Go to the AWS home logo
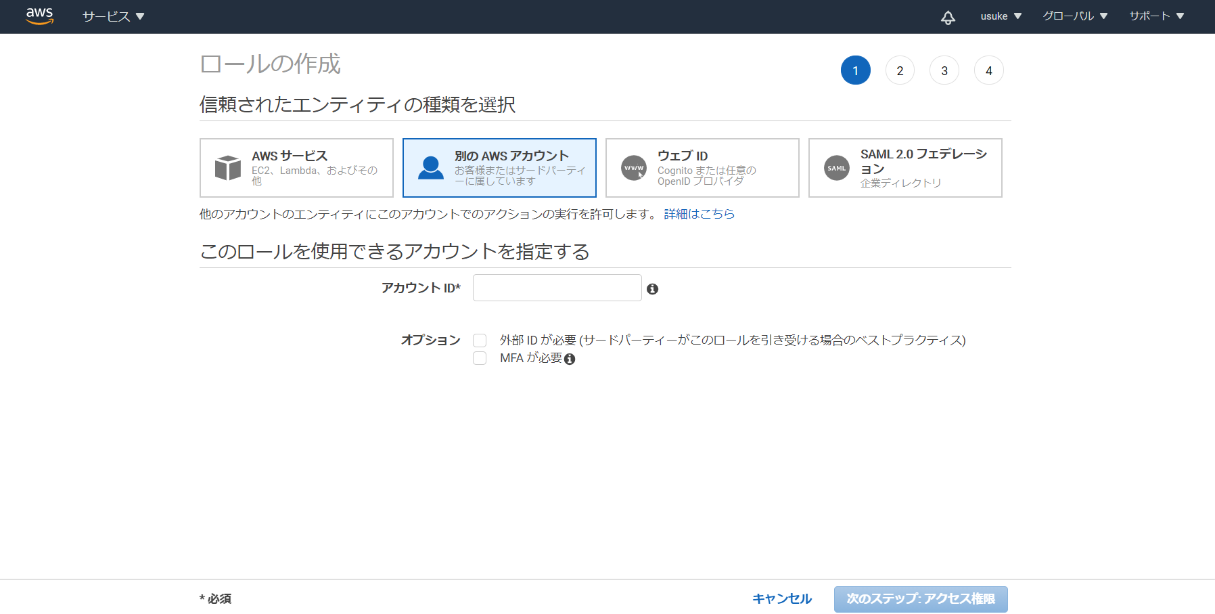The height and width of the screenshot is (614, 1215). pyautogui.click(x=39, y=16)
